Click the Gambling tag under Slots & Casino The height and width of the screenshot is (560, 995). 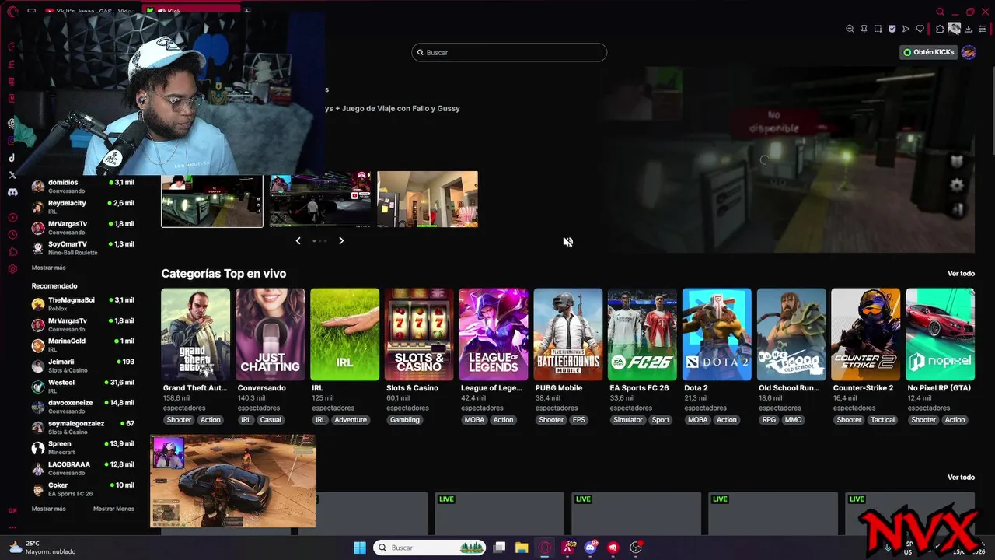(404, 420)
